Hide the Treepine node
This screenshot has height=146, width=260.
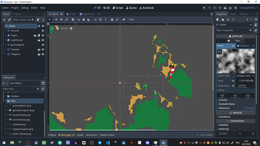(x=43, y=54)
